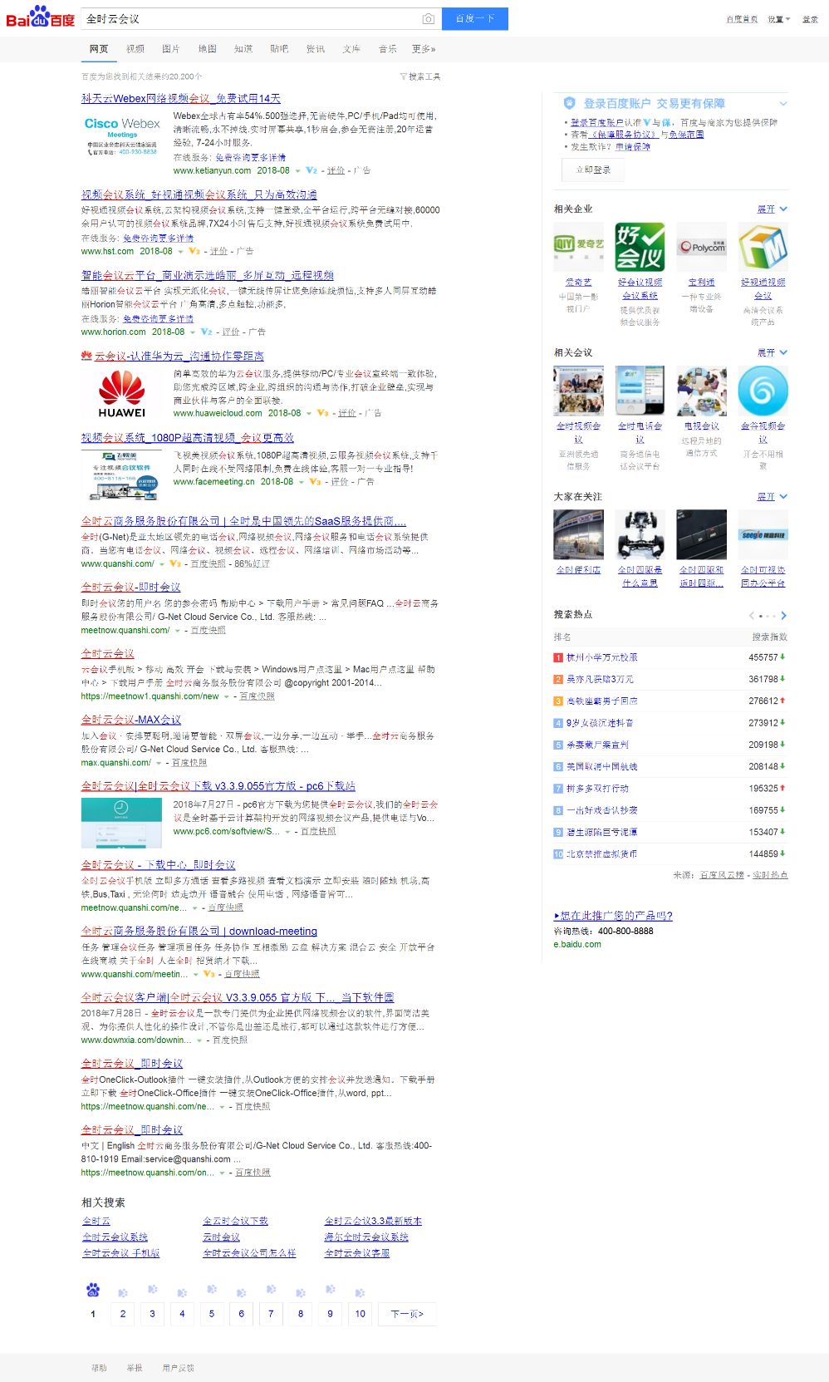Expand the 相关企业 section via 展开
The image size is (829, 1382).
tap(772, 209)
